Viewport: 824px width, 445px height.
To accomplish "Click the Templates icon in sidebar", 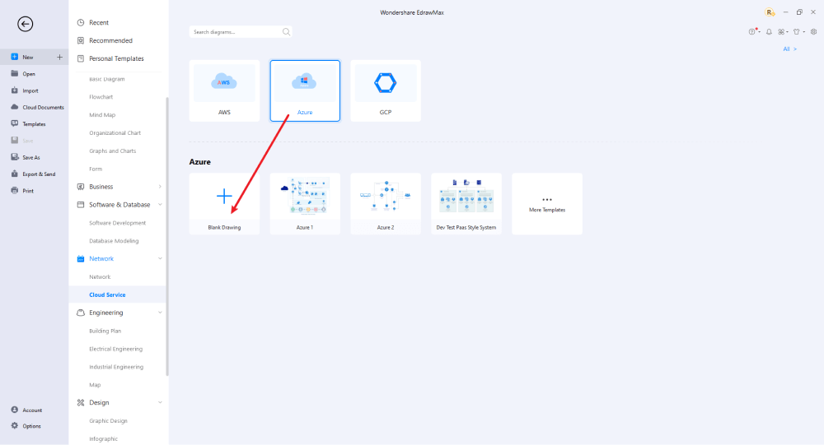I will coord(15,124).
